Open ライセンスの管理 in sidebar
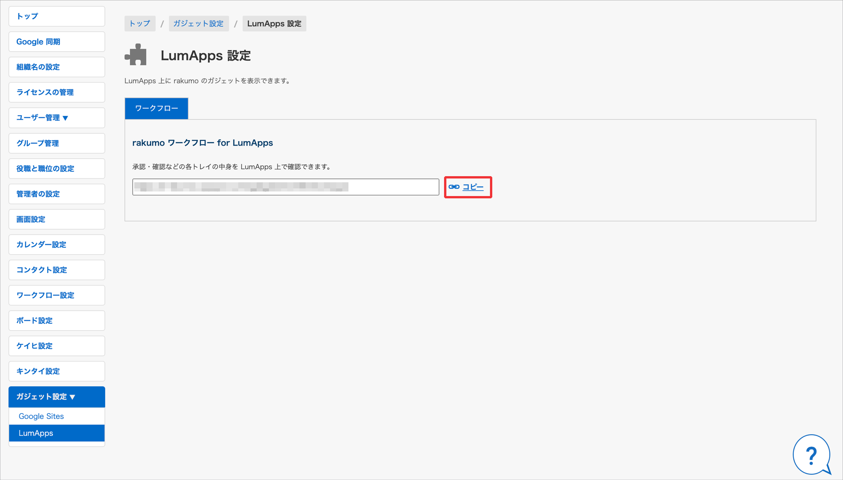The height and width of the screenshot is (480, 843). 57,92
